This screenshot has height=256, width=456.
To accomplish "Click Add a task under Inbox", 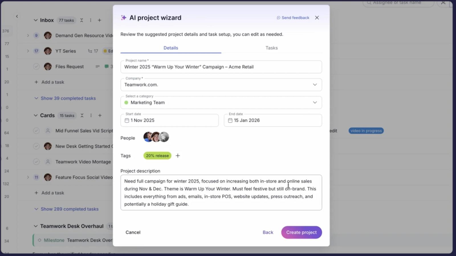I will pos(49,82).
